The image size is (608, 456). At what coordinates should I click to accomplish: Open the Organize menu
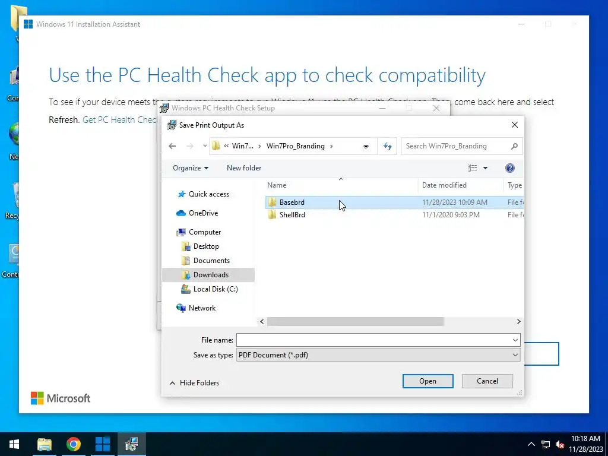pyautogui.click(x=191, y=168)
